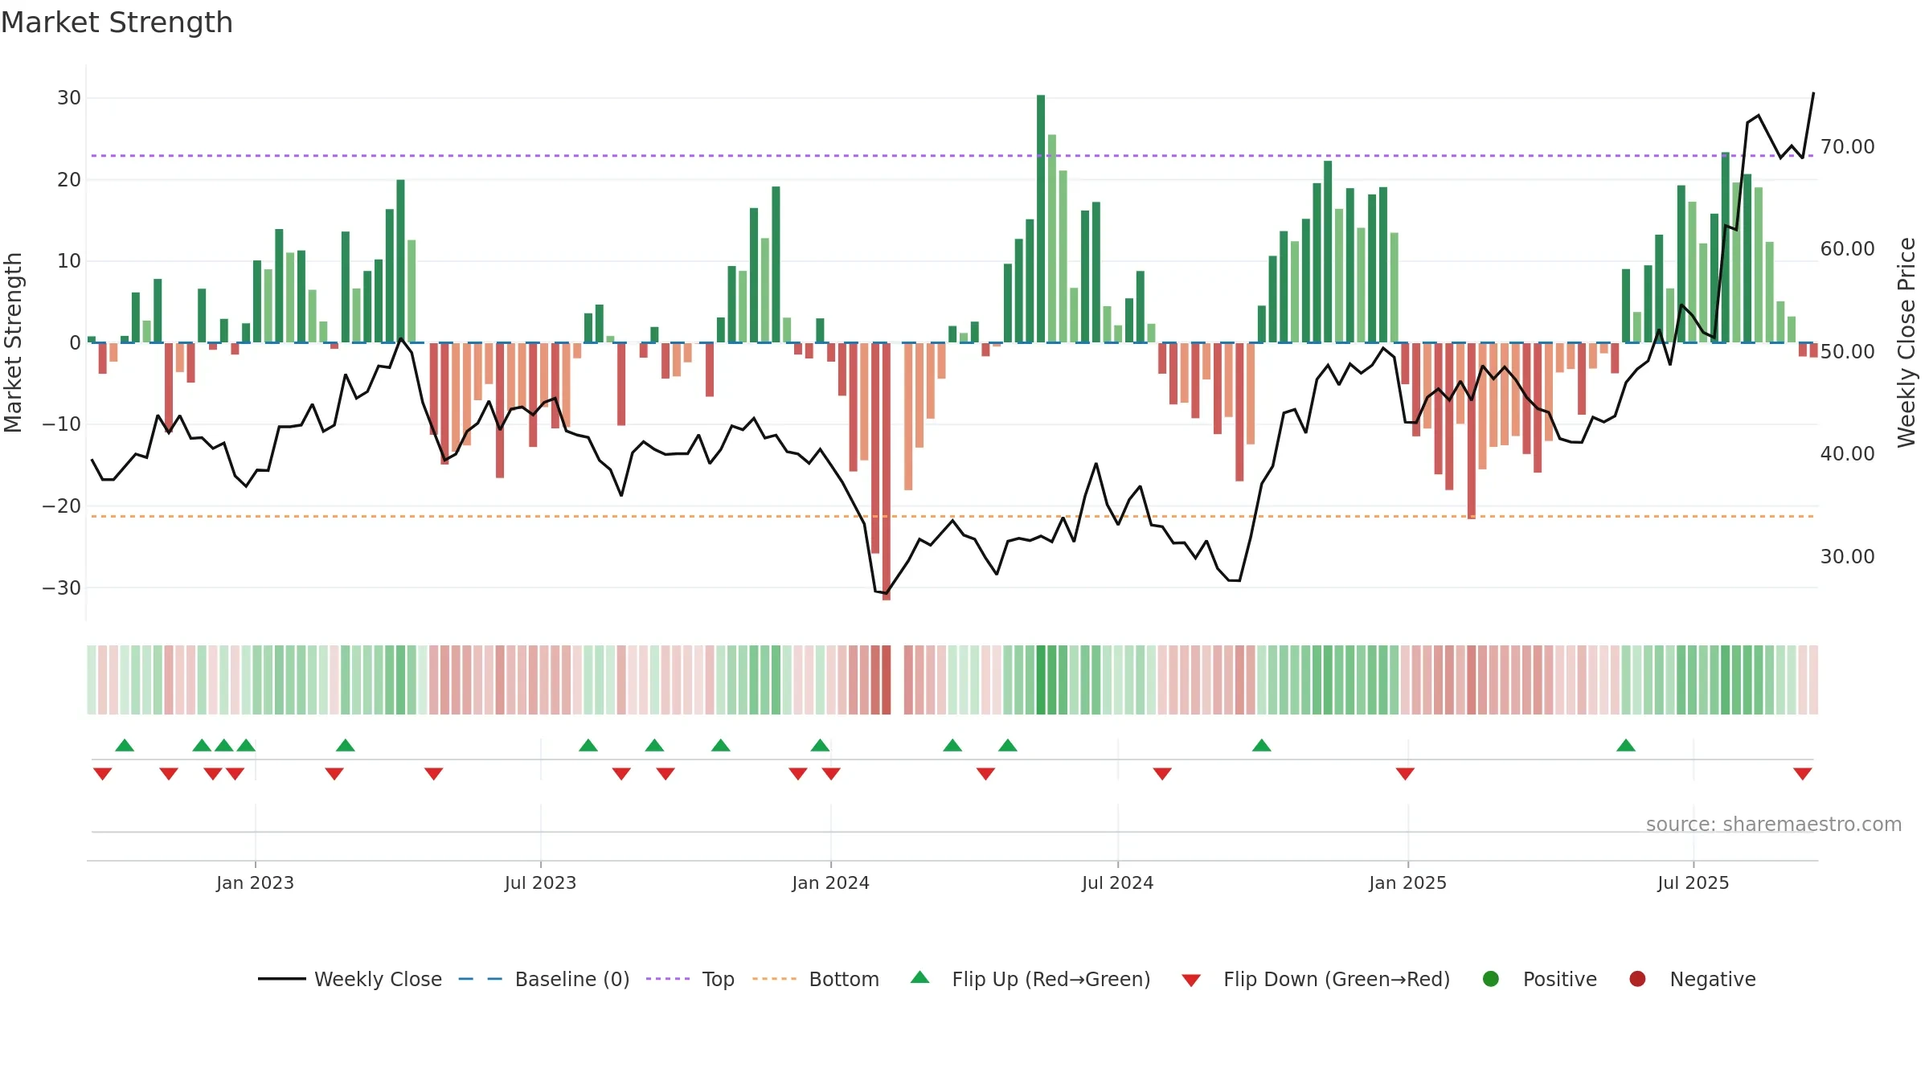Click the red flip-down marker just after Jul 2024
The image size is (1929, 1085).
pos(1162,773)
